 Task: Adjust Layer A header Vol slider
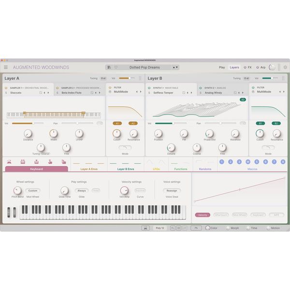point(127,78)
